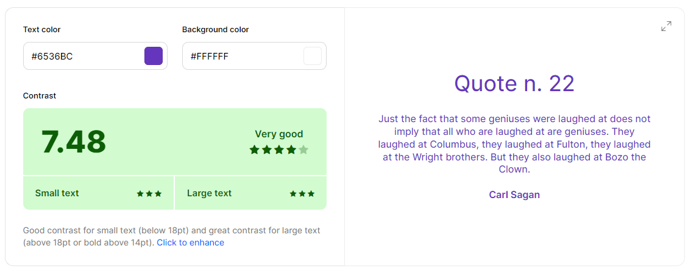Click the 'Background color' field label
The width and height of the screenshot is (691, 271).
216,29
